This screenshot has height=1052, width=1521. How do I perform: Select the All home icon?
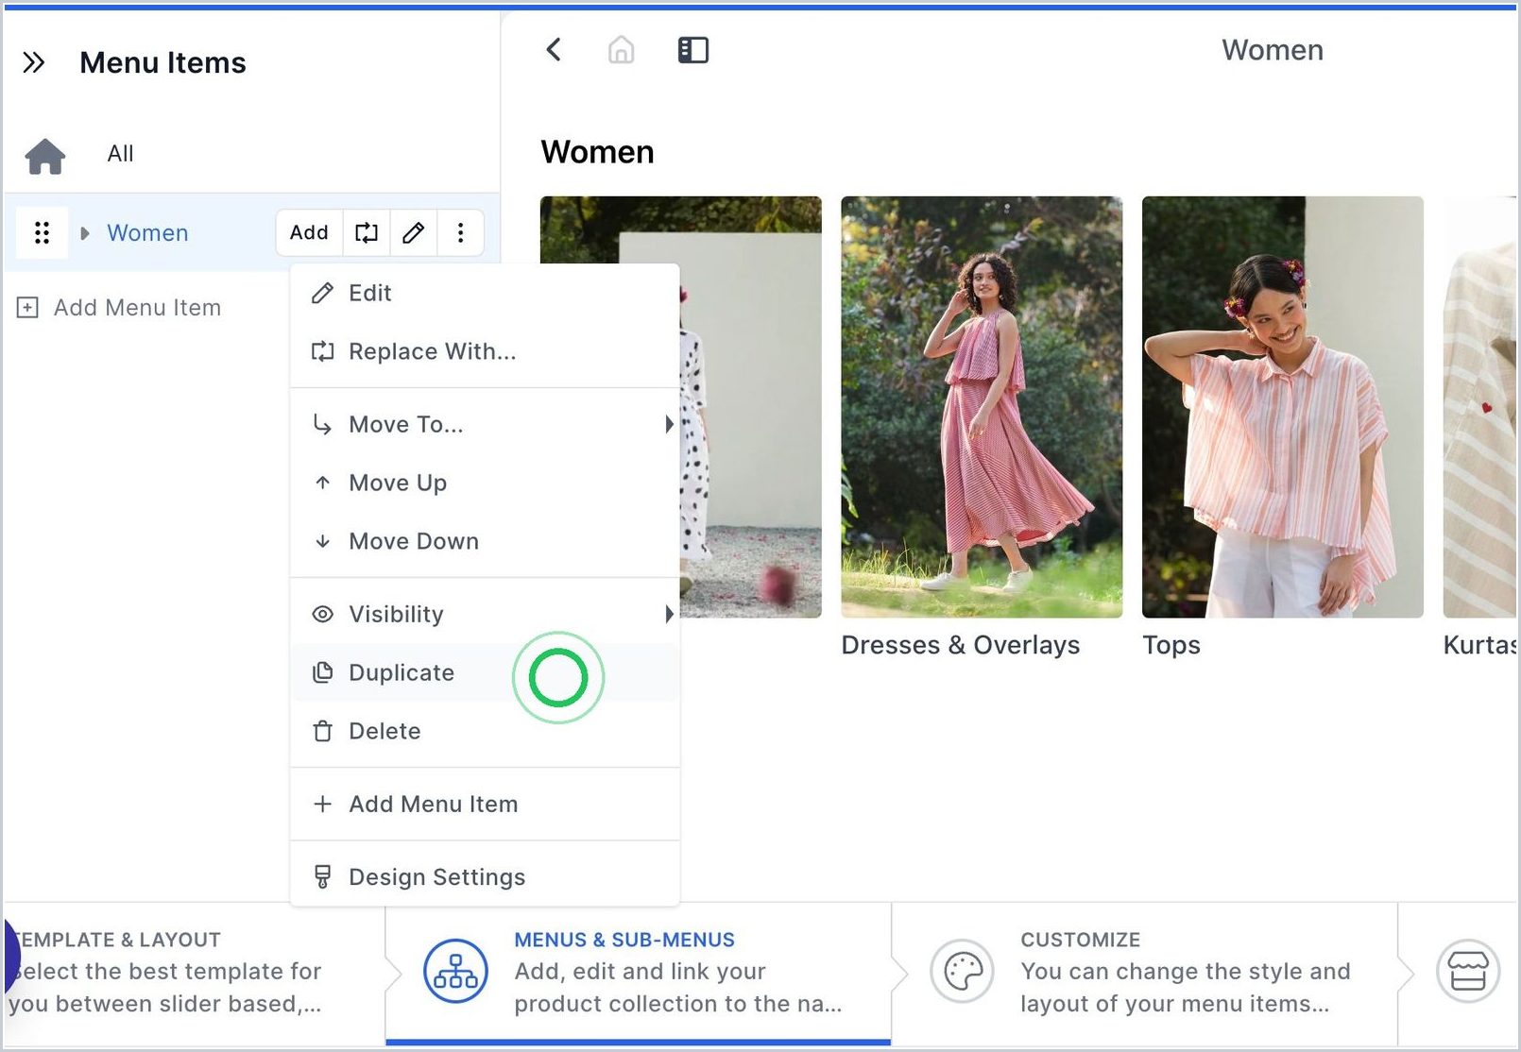click(x=45, y=156)
